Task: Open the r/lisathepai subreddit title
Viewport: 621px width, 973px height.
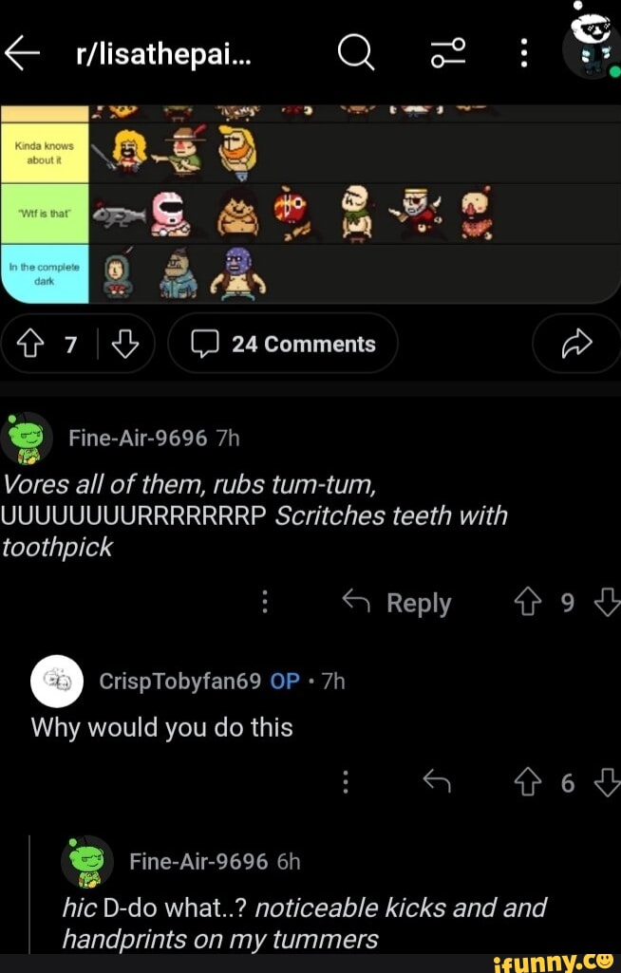Action: pyautogui.click(x=163, y=53)
